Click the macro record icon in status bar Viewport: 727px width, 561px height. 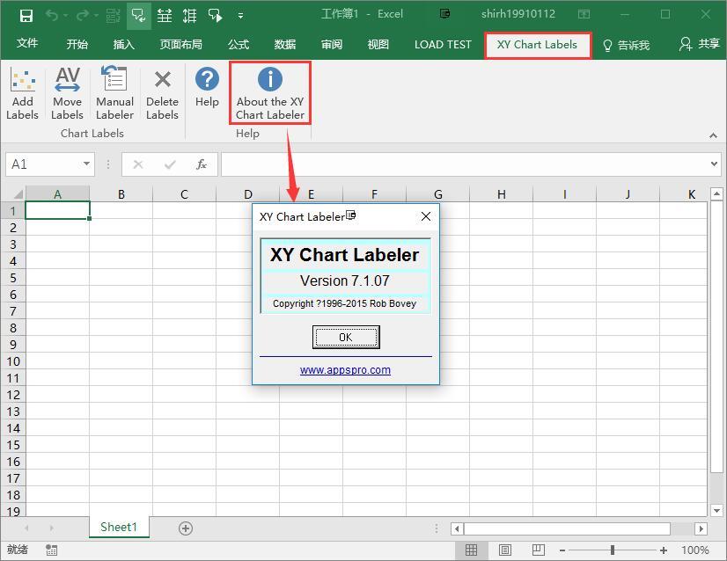(51, 550)
